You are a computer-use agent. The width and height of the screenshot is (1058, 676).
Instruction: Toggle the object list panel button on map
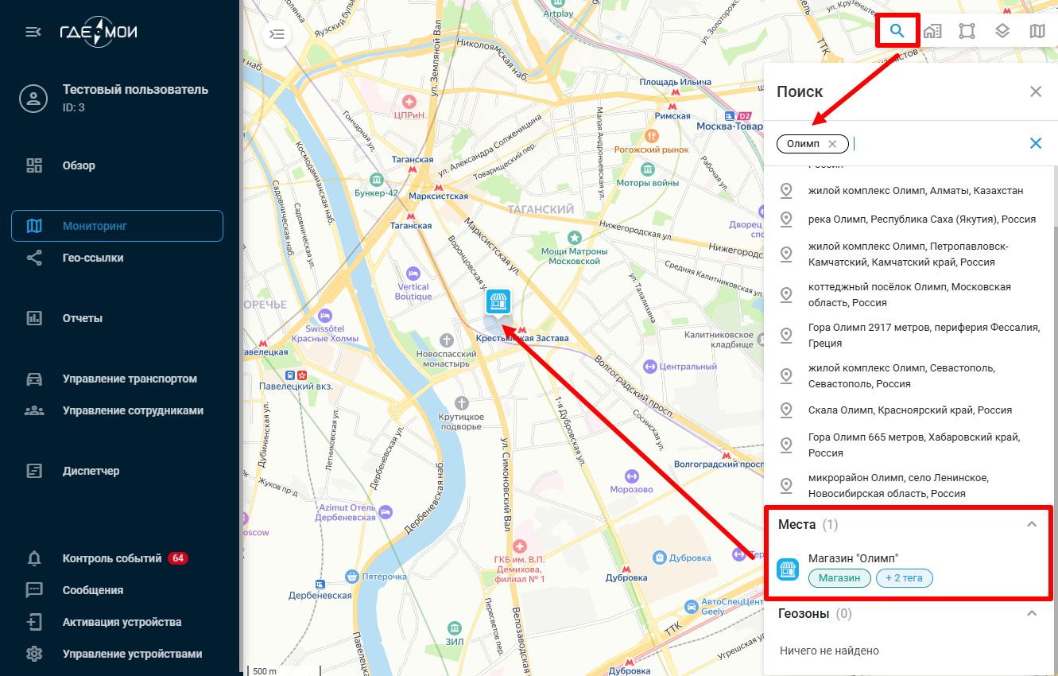(x=277, y=34)
